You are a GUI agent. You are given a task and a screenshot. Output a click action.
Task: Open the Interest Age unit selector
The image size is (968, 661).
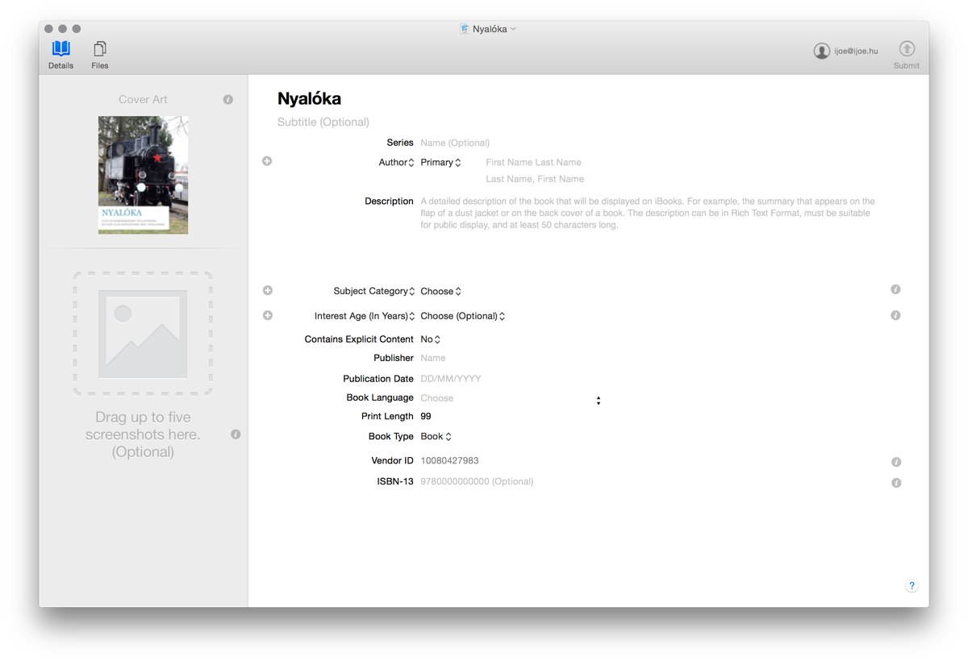coord(365,316)
